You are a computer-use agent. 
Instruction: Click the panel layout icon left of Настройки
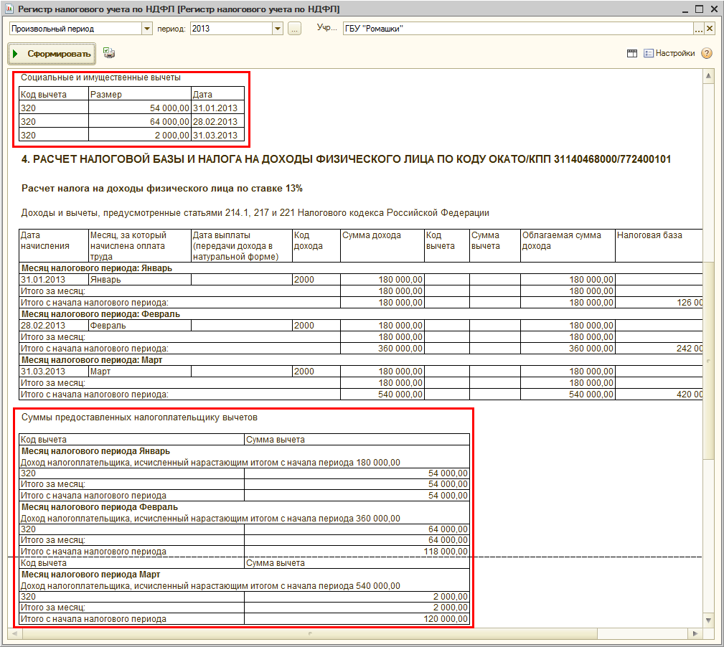pos(632,53)
